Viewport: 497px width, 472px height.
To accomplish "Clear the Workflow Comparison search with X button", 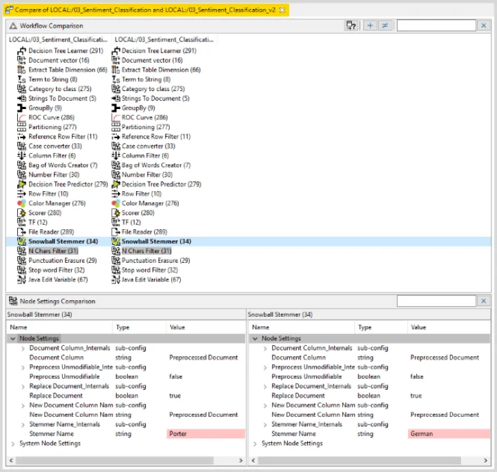I will tap(483, 26).
